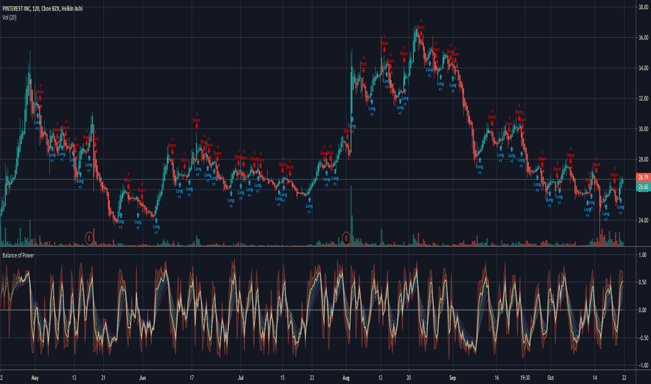Click the 32.00 price axis label
Screen dimensions: 651x384
[643, 99]
